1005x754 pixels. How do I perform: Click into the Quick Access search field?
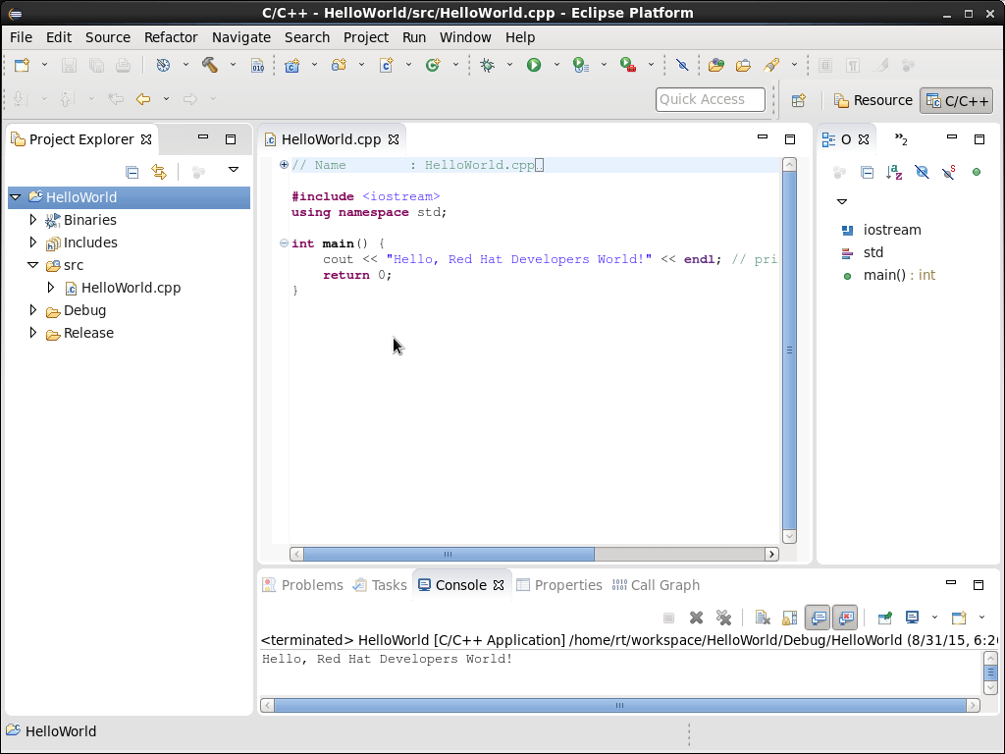click(710, 99)
